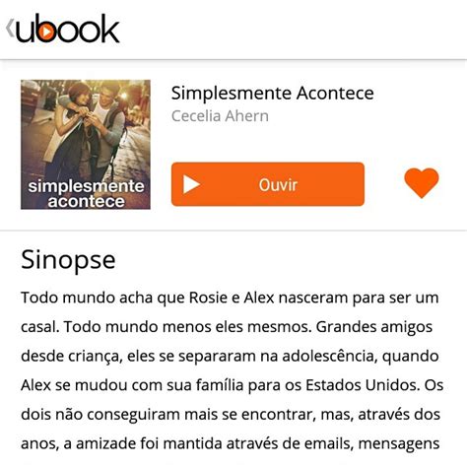
Task: Click the synopsis line starting 'anos, a amizade'
Action: pyautogui.click(x=231, y=443)
